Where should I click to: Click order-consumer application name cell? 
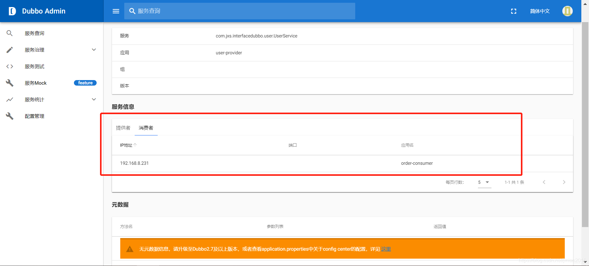click(x=417, y=163)
